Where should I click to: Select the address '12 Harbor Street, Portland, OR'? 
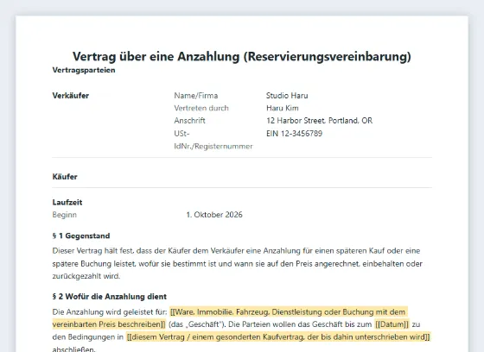pyautogui.click(x=320, y=121)
